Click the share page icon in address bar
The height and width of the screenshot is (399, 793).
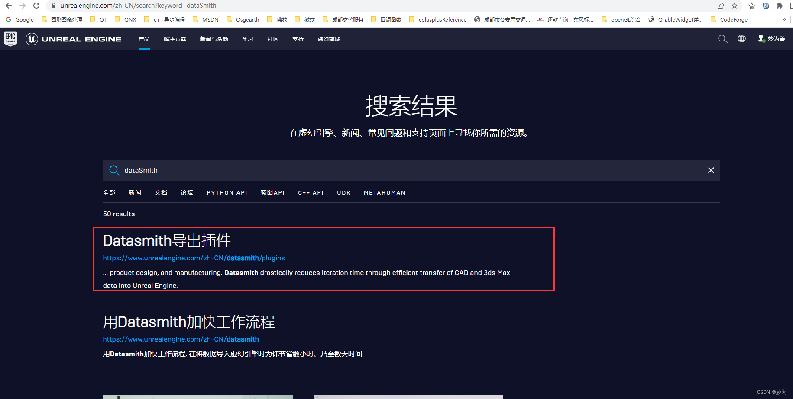(721, 6)
